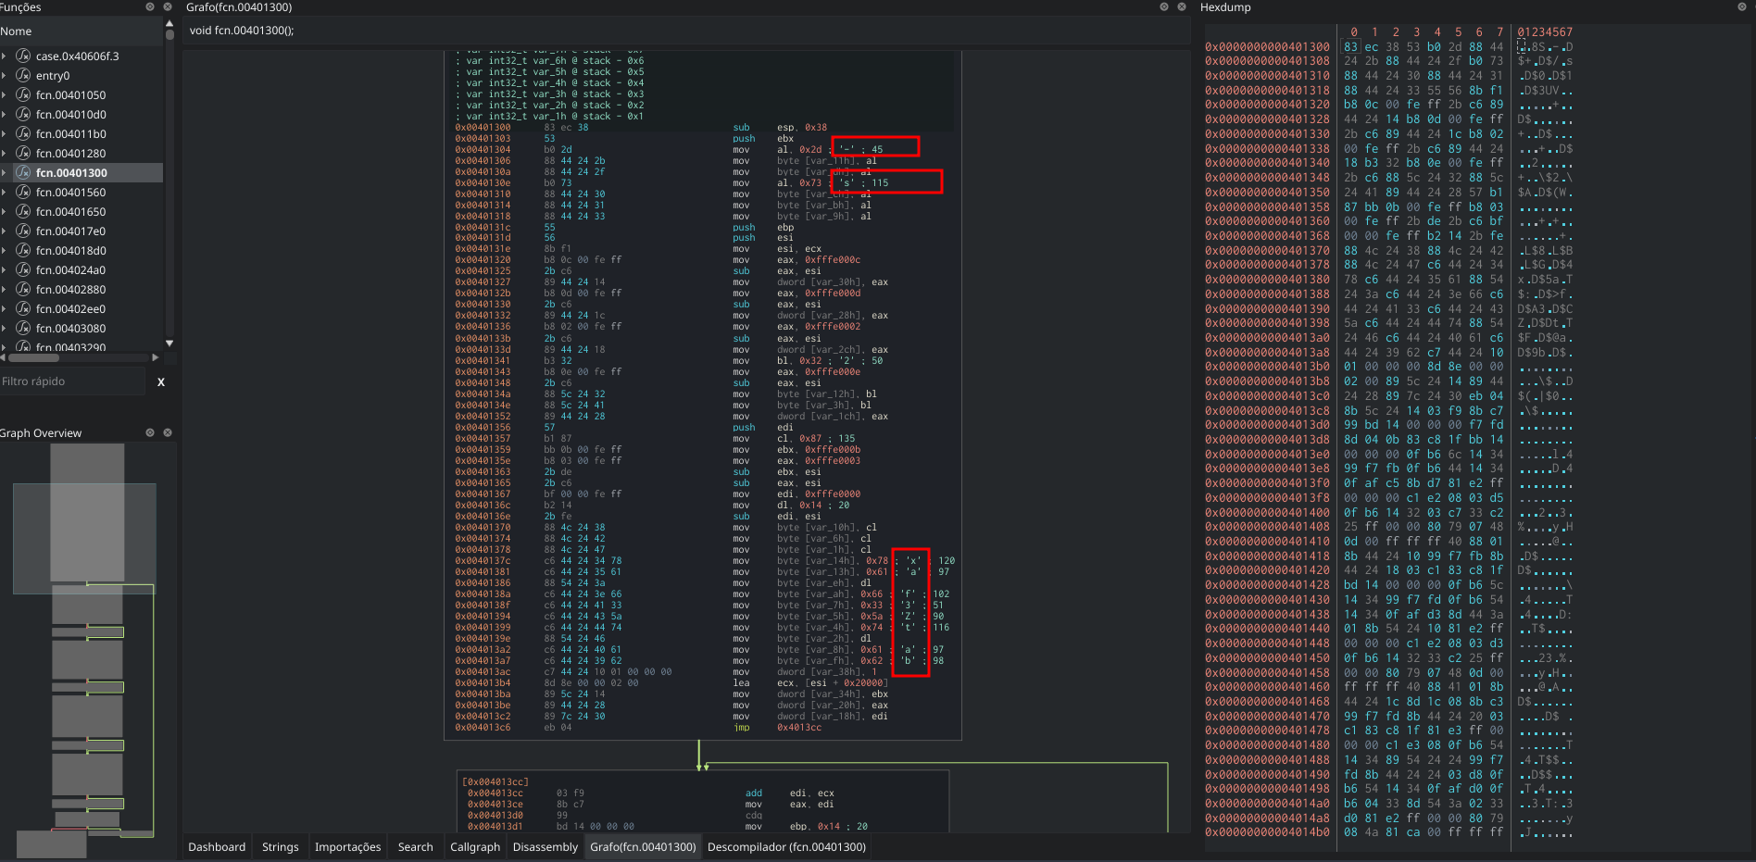Expand the fcn.004018d0 tree row

pos(5,250)
